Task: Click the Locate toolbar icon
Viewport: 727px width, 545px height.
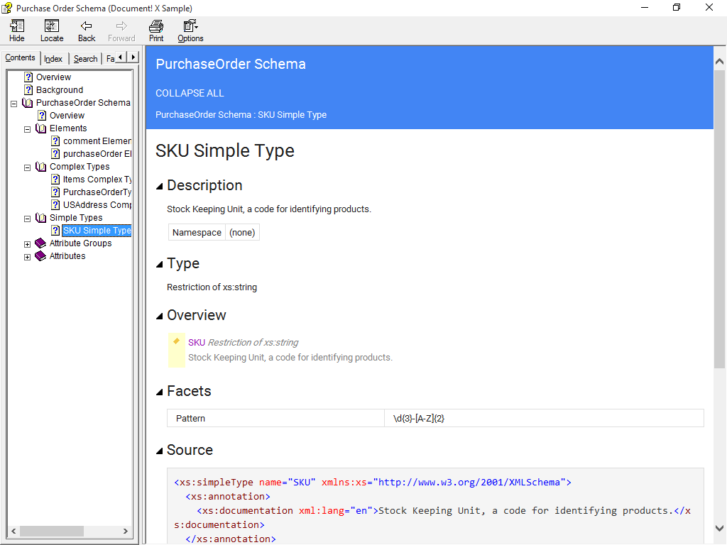Action: [51, 26]
